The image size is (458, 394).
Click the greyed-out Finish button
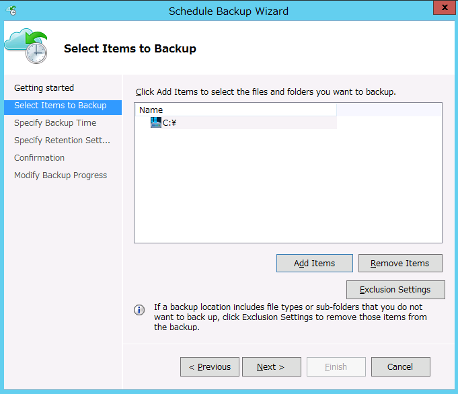click(x=336, y=366)
